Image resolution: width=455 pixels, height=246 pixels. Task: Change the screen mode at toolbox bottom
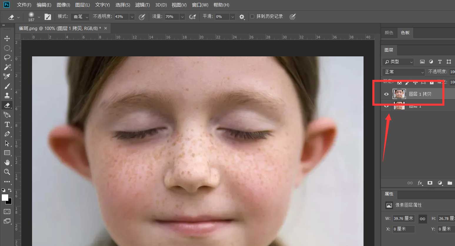point(7,221)
